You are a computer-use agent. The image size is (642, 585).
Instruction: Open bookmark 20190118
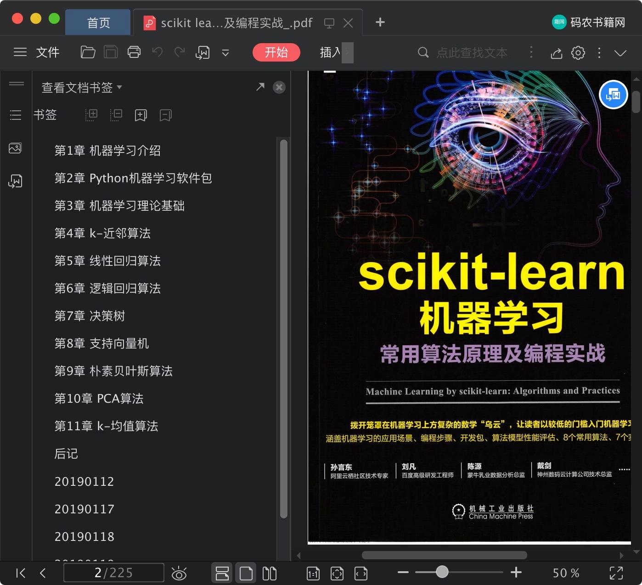point(84,536)
